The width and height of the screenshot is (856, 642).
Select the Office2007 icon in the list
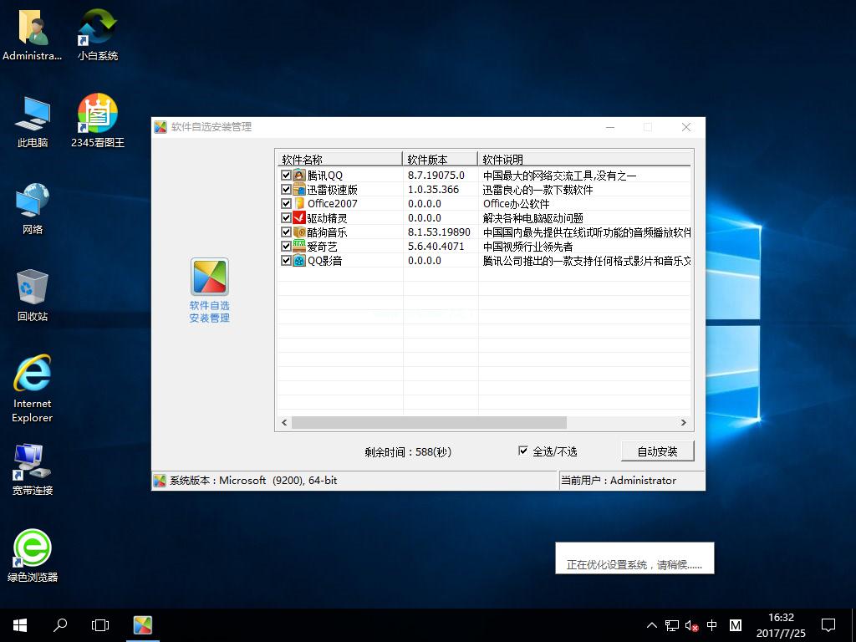(x=298, y=203)
